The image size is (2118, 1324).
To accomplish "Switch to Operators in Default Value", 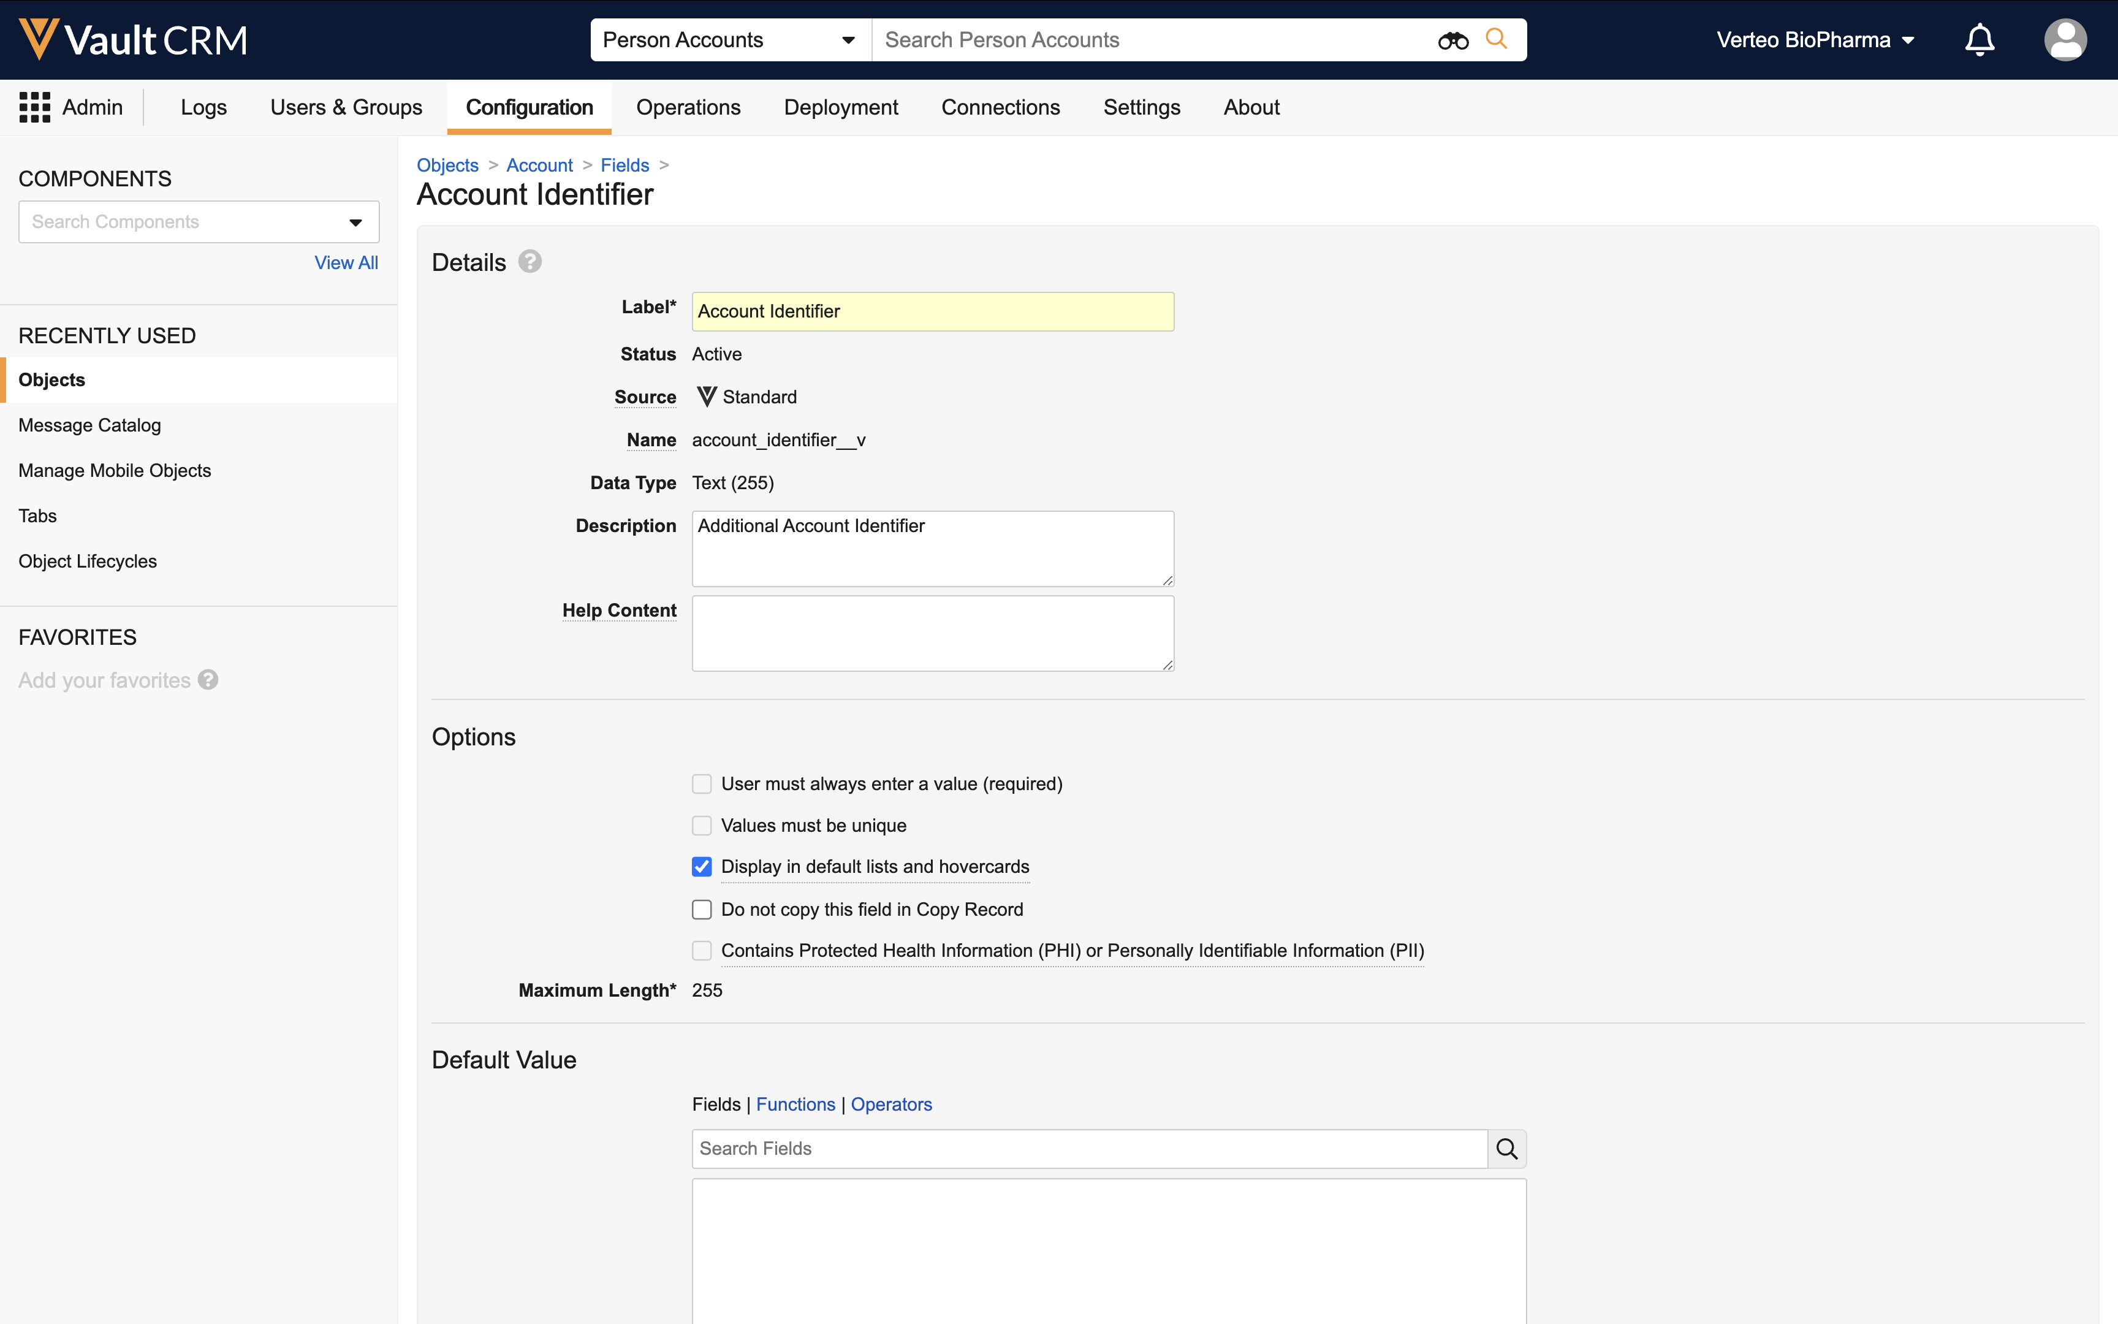I will (891, 1104).
